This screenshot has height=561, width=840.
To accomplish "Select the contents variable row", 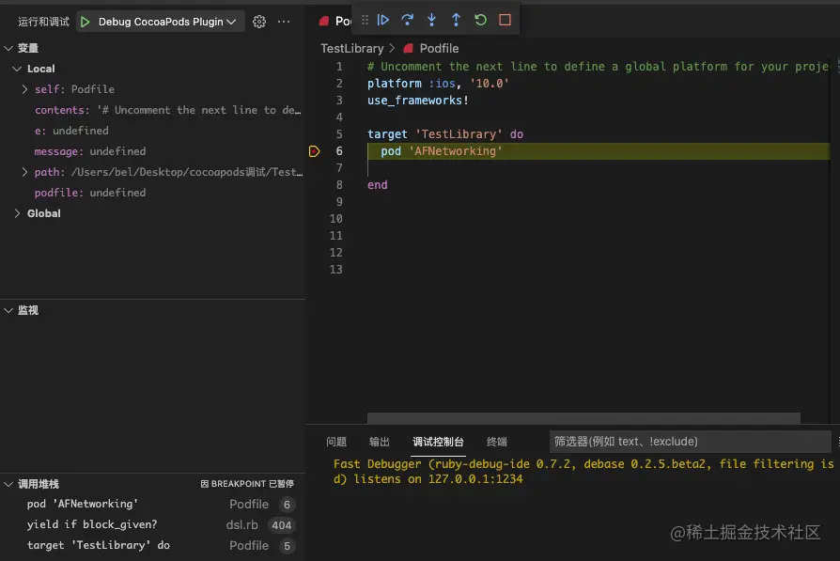I will point(152,110).
